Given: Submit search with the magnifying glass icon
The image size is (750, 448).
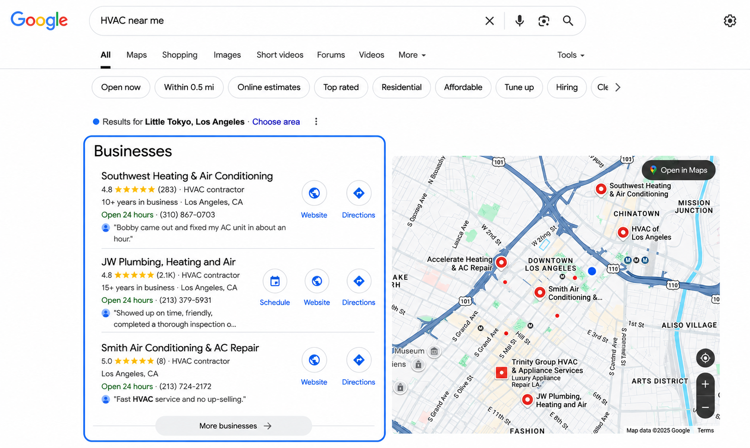Looking at the screenshot, I should tap(568, 21).
